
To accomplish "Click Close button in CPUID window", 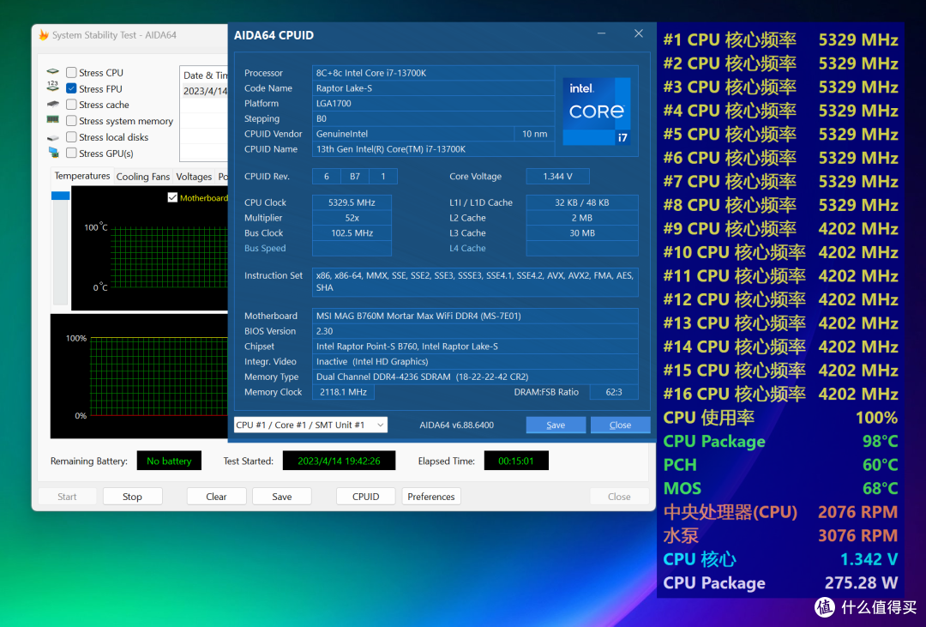I will [x=620, y=425].
